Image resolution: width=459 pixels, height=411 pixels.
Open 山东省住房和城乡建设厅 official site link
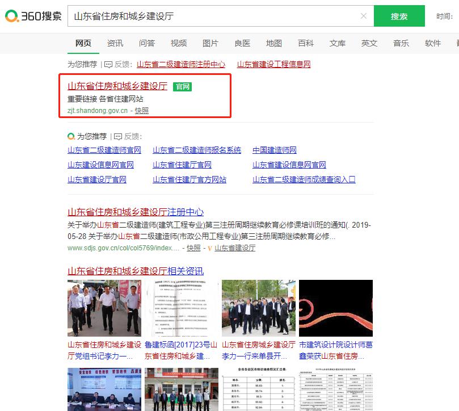point(117,86)
